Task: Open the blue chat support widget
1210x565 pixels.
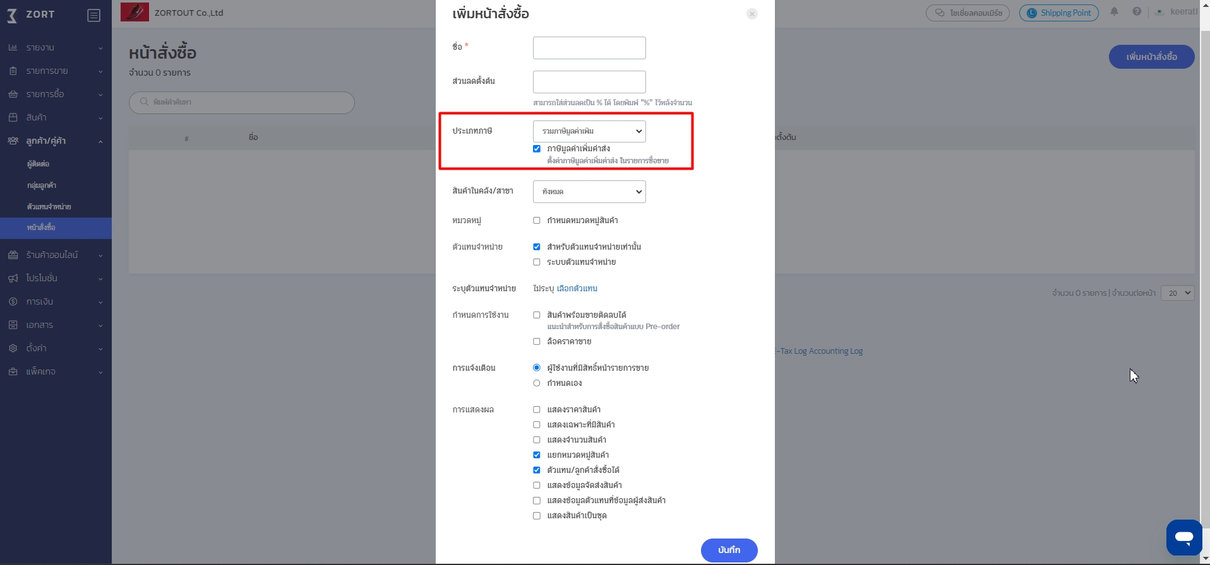Action: [1183, 537]
